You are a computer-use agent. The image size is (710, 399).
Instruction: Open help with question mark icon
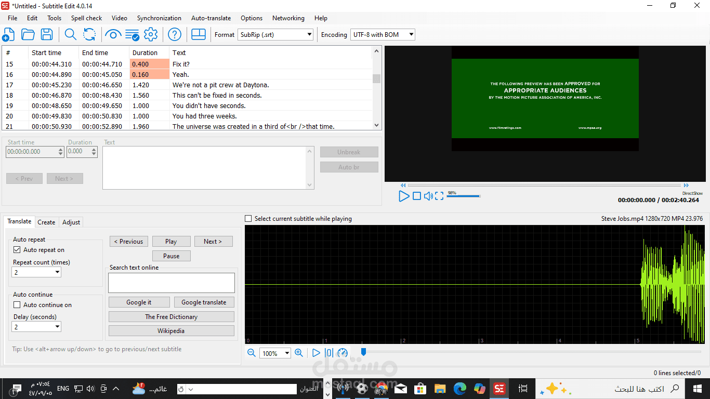tap(175, 35)
